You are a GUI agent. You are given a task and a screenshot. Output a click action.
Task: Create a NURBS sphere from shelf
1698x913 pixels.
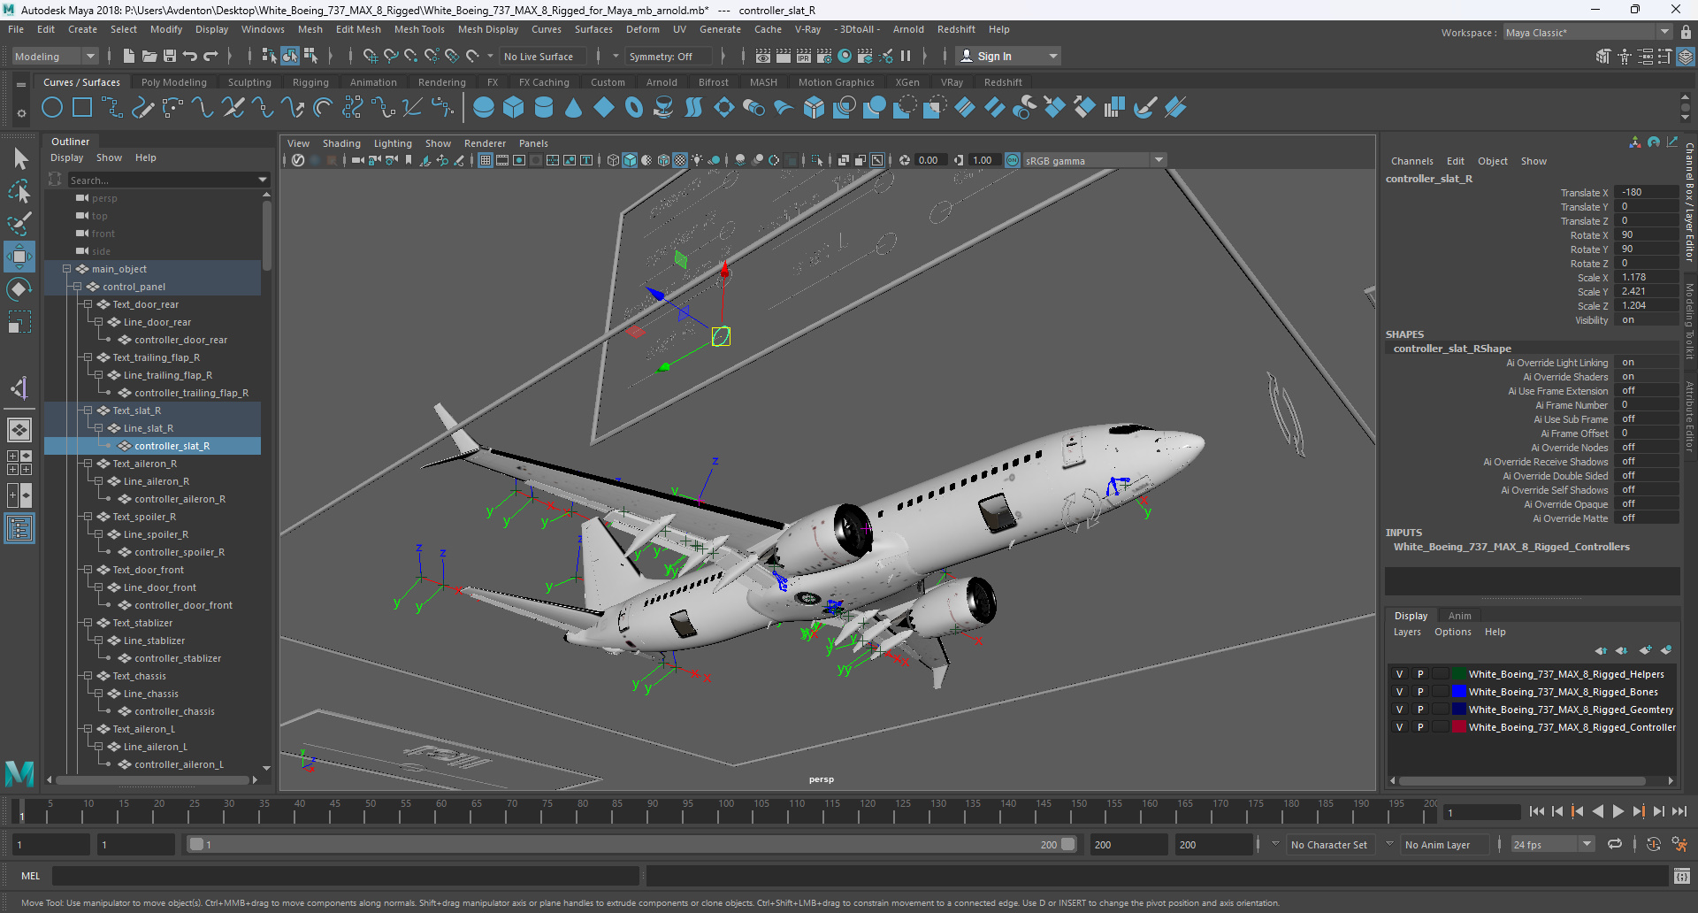coord(484,108)
